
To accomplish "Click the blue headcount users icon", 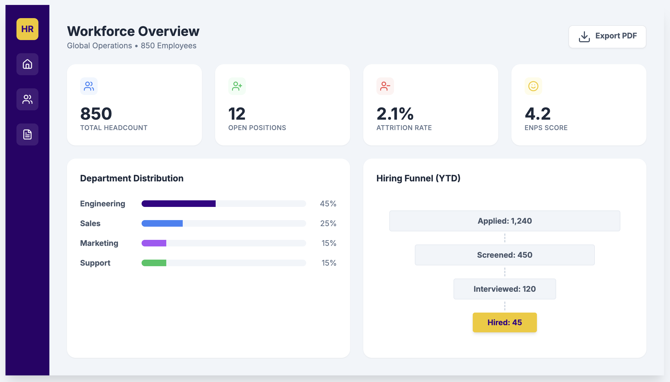I will point(89,86).
